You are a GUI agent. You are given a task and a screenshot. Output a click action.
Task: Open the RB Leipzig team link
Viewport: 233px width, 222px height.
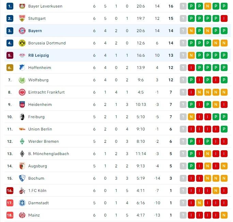[39, 55]
